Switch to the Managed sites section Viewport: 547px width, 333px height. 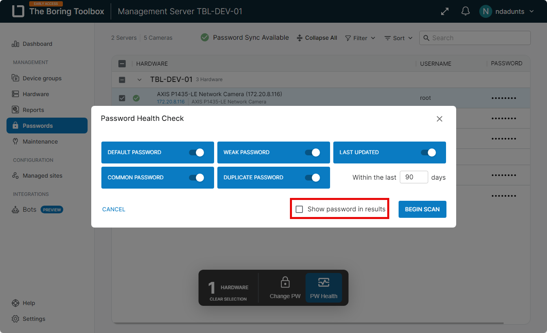pos(41,176)
